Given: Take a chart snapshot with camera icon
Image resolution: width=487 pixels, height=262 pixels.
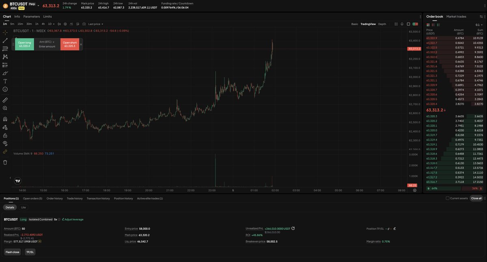Looking at the screenshot, I should click(x=84, y=24).
